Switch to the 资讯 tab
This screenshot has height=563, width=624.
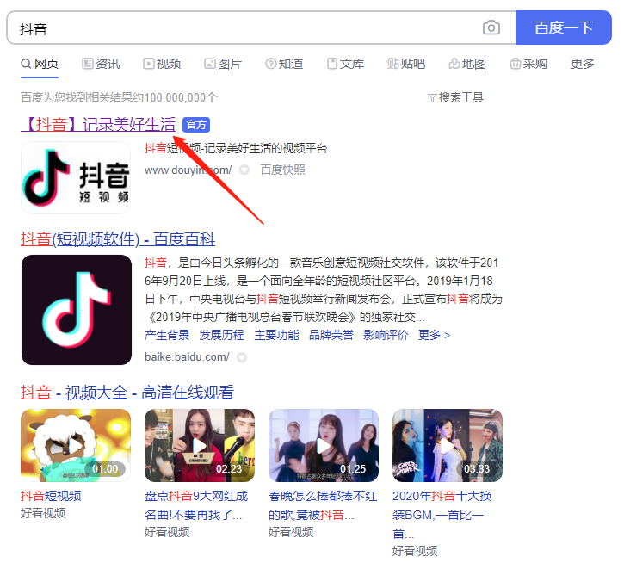pos(101,64)
